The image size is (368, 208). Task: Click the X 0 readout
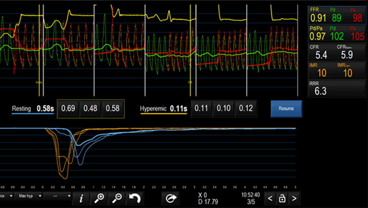202,195
